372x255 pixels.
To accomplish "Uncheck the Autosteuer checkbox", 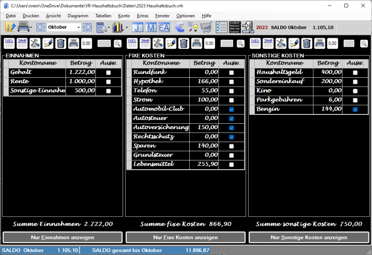I will [x=231, y=119].
